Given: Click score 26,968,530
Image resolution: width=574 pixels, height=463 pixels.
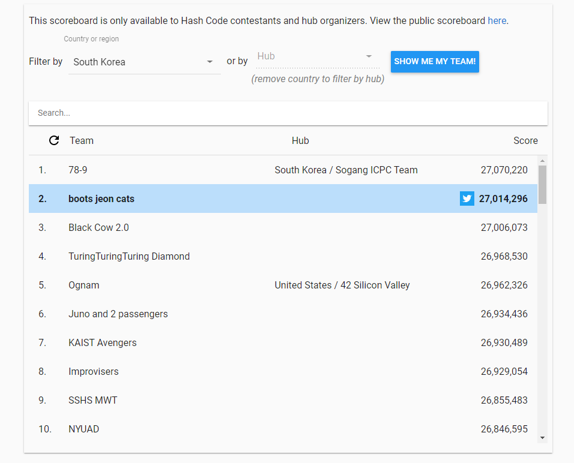Looking at the screenshot, I should coord(504,256).
